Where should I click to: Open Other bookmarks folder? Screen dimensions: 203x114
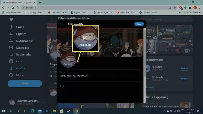pos(192,12)
